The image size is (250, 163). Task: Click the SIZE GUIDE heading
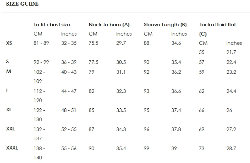coord(22,4)
